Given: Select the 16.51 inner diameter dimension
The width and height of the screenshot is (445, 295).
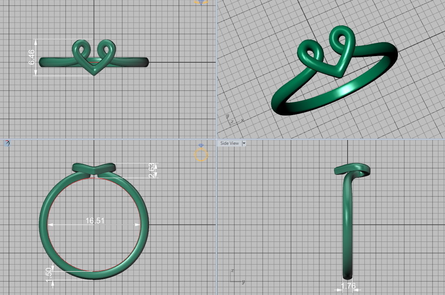Looking at the screenshot, I should 95,221.
